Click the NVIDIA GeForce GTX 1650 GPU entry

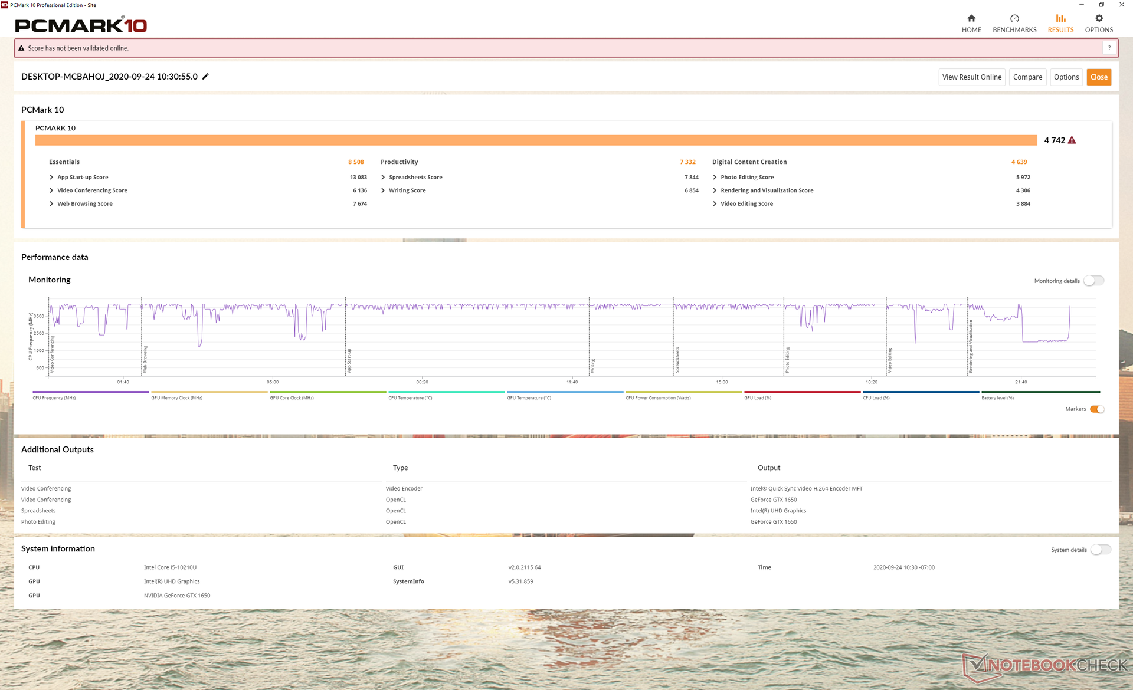tap(177, 596)
